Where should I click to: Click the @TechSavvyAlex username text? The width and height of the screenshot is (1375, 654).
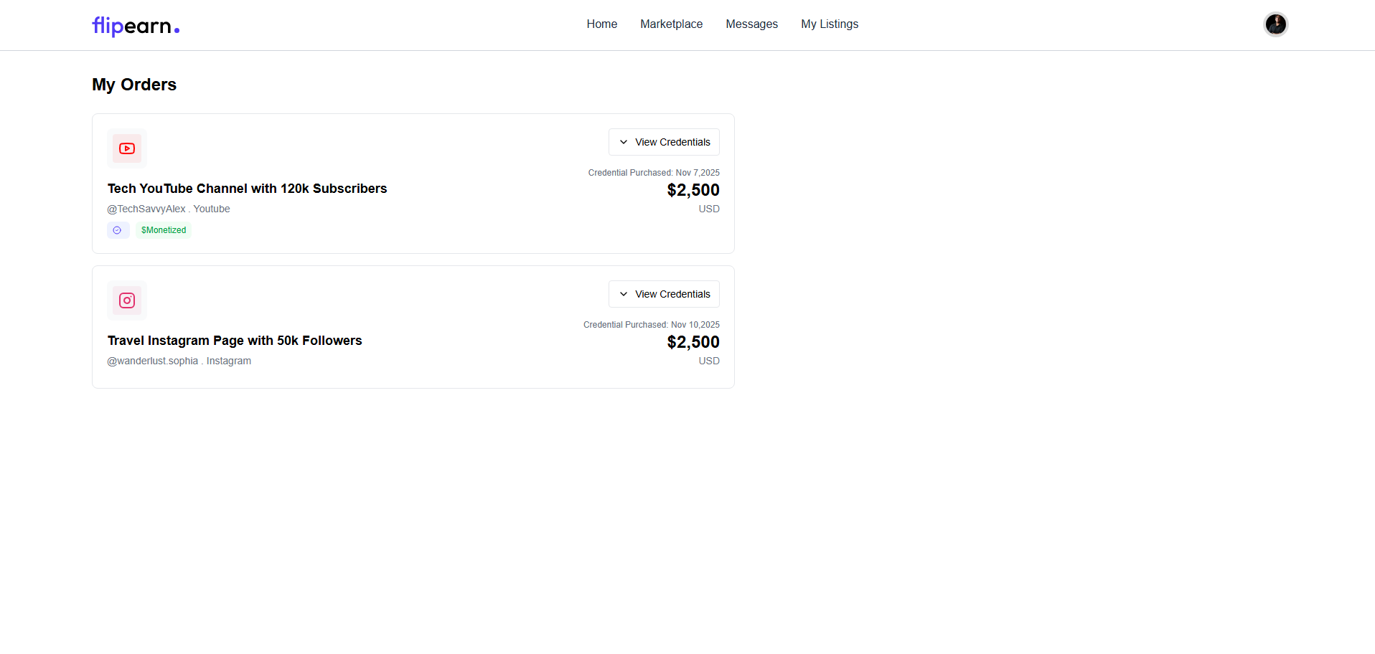pos(146,209)
